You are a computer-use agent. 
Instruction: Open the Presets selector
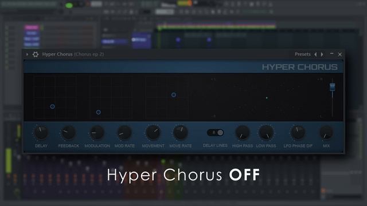[x=302, y=54]
